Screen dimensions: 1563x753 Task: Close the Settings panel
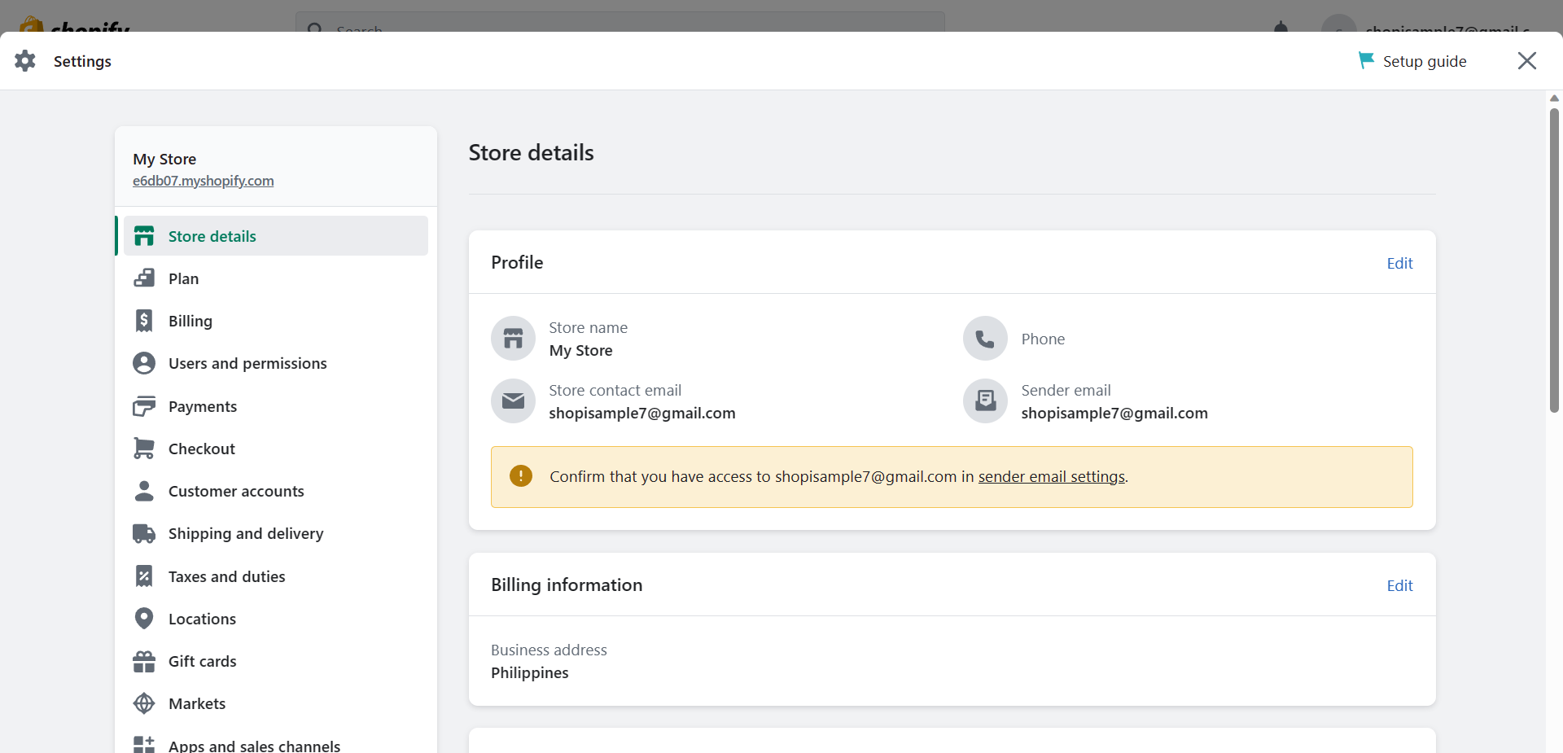[x=1527, y=61]
